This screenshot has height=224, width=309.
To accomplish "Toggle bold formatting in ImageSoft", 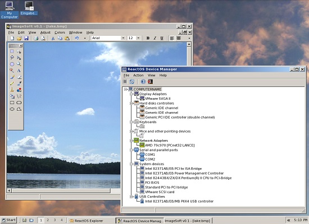I will [148, 38].
